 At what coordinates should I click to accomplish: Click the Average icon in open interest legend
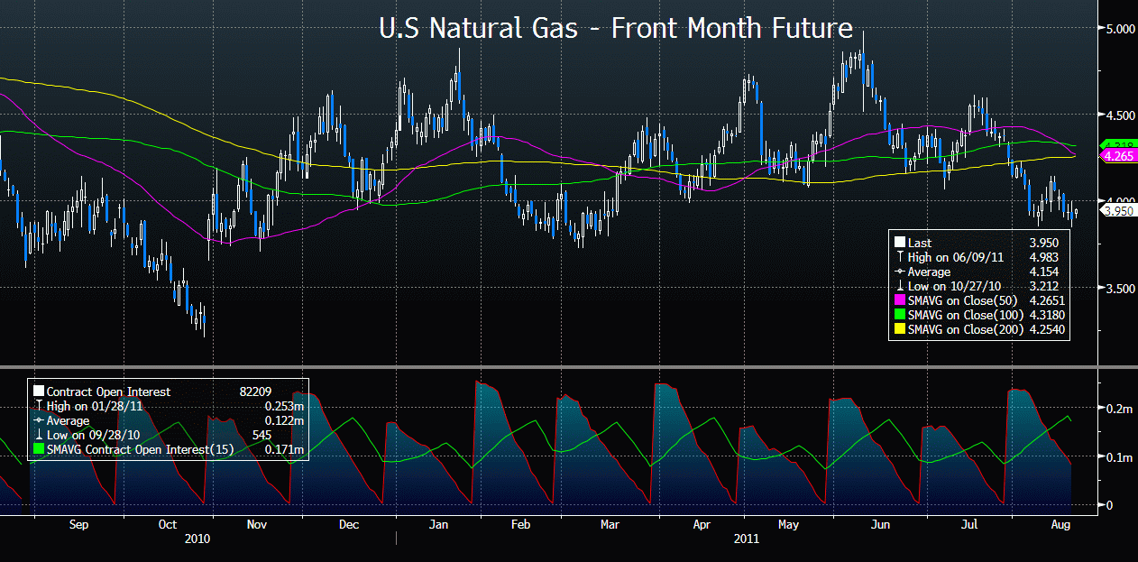pyautogui.click(x=38, y=420)
